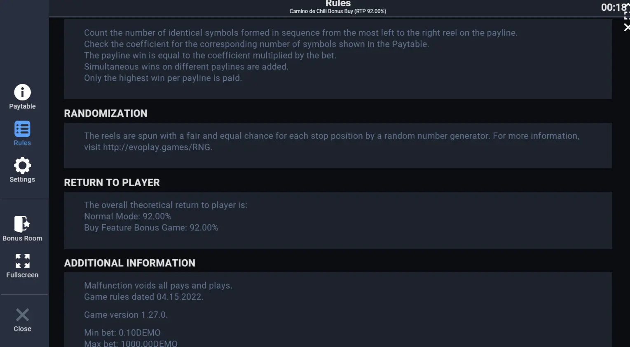Follow the evoplay.games/RNG link
Screen dimensions: 630x347
coord(157,147)
